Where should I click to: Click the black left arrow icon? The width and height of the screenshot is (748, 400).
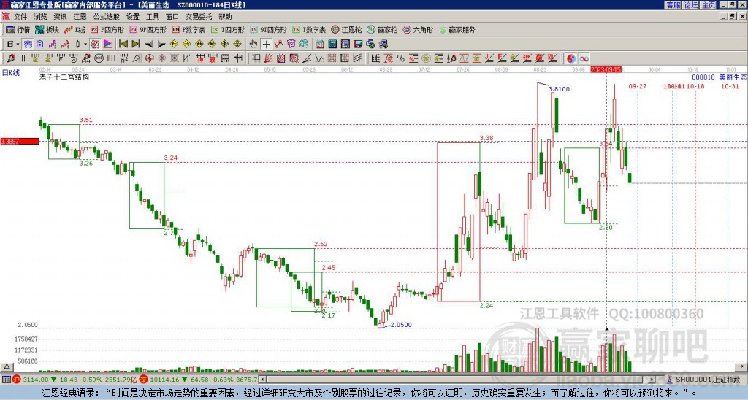click(x=149, y=45)
